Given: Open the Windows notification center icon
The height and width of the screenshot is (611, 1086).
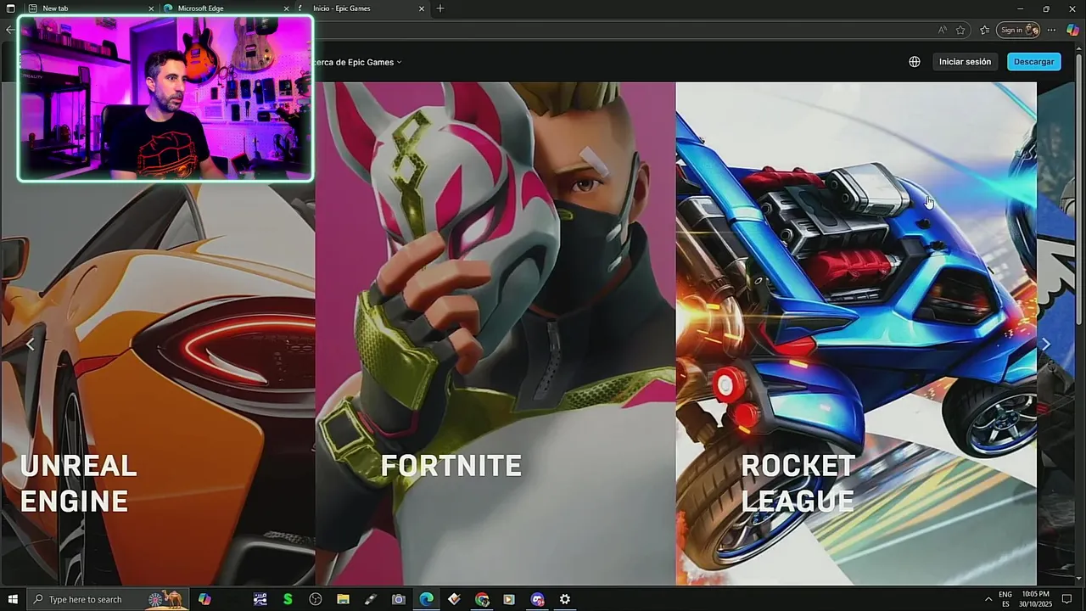Looking at the screenshot, I should tap(1067, 599).
